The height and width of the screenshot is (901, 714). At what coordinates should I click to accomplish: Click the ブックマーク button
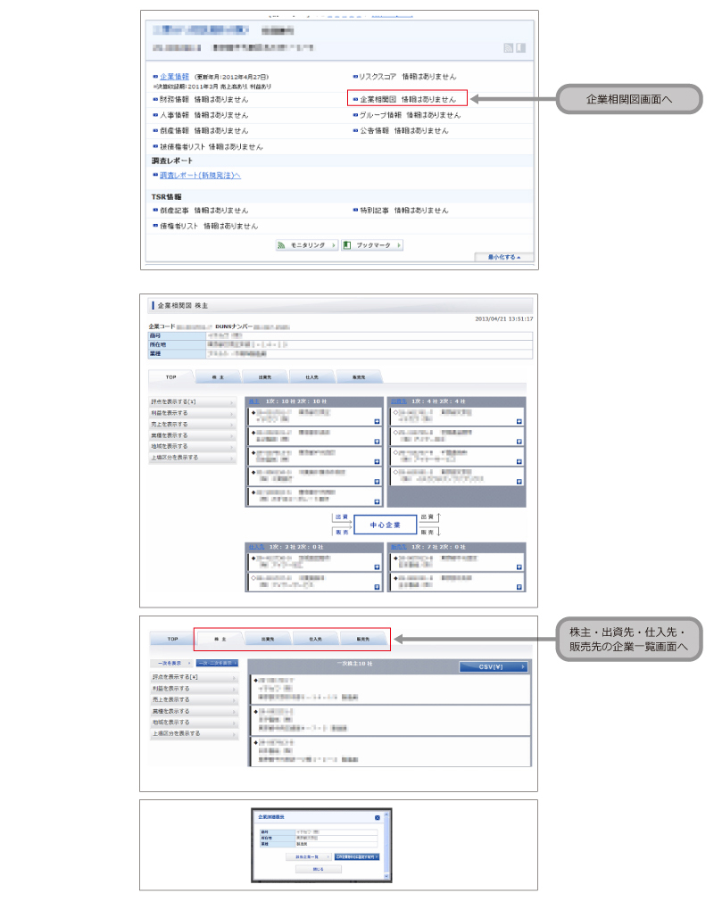coord(372,245)
